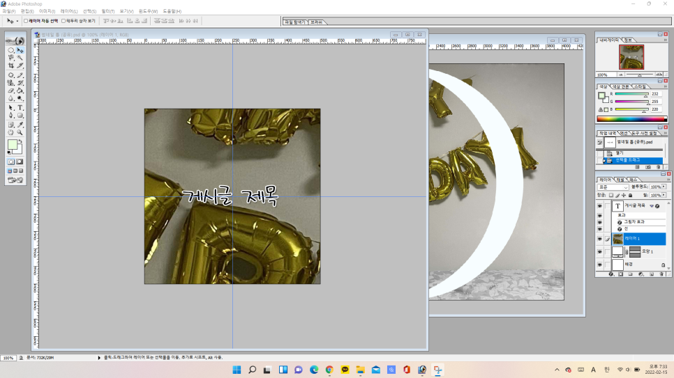Select the Lasso tool
This screenshot has width=674, height=378.
10,58
